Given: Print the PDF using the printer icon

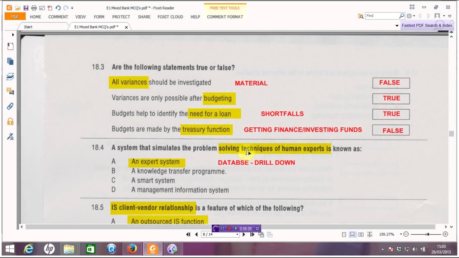Looking at the screenshot, I should click(34, 8).
